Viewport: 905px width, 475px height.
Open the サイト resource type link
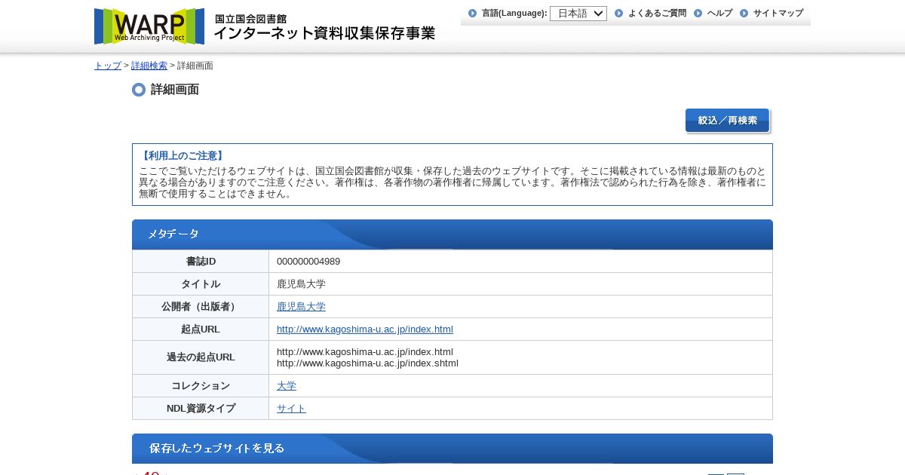click(x=291, y=409)
